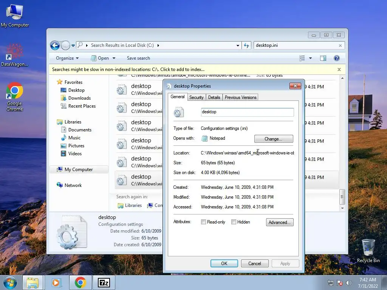
Task: Click Change... to pick another program
Action: [x=274, y=139]
